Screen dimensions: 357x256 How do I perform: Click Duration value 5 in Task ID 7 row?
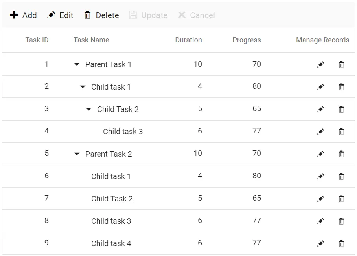point(200,198)
